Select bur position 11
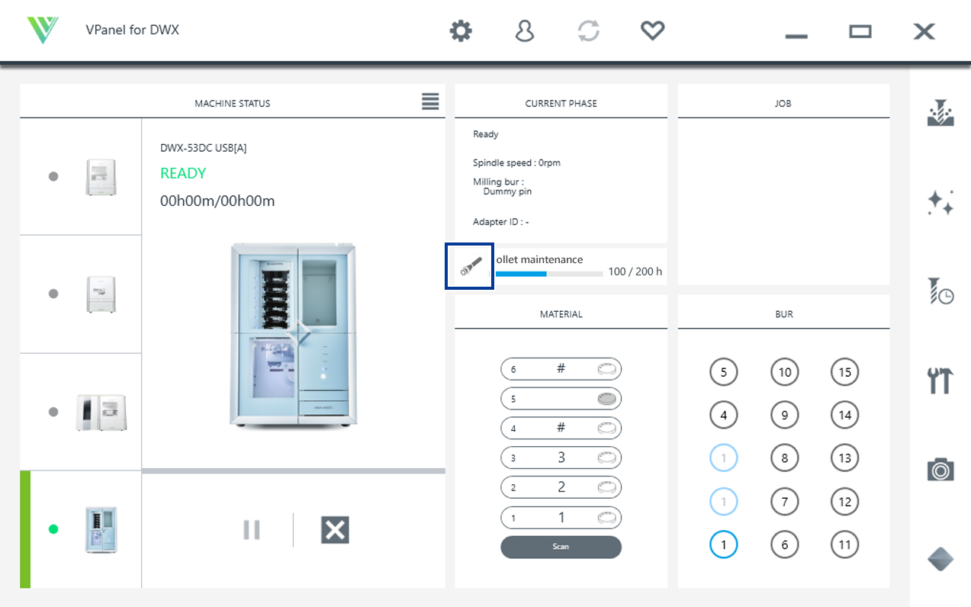The width and height of the screenshot is (971, 607). pyautogui.click(x=844, y=544)
